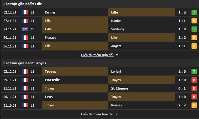Click the red B badge for Marseille–Troyes

(194, 80)
